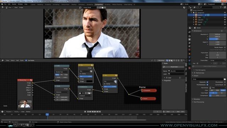
Task: Select Stretch option on upper Scale node
Action: coord(57,75)
